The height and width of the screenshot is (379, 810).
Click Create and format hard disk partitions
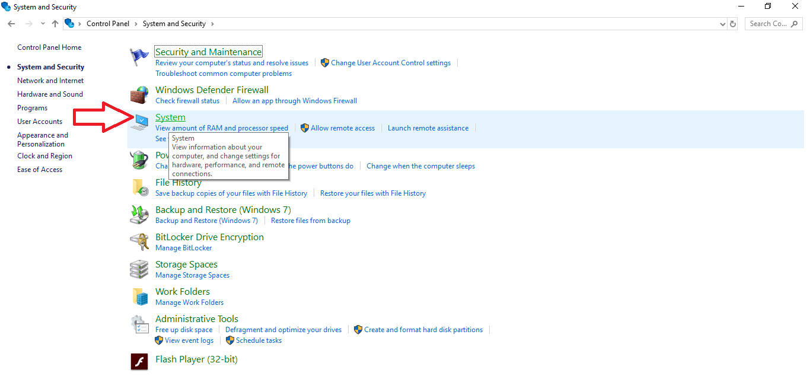pyautogui.click(x=423, y=330)
